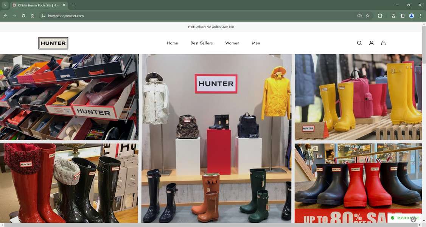Open the center Hunter store display image
This screenshot has width=426, height=227.
pyautogui.click(x=216, y=138)
